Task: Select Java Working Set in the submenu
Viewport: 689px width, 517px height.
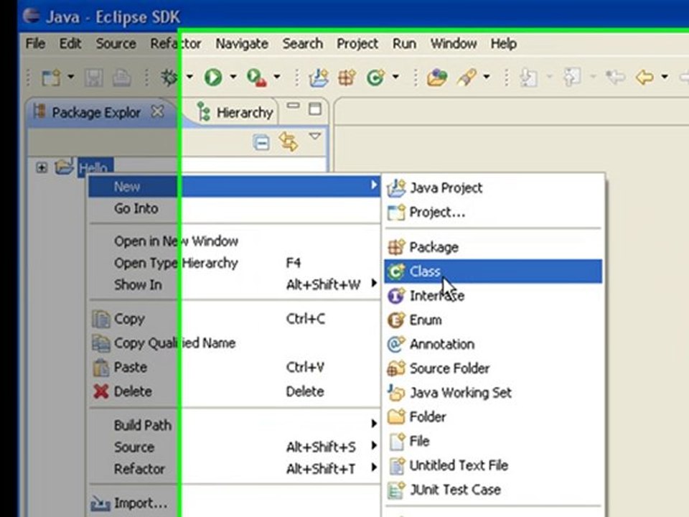Action: point(493,392)
